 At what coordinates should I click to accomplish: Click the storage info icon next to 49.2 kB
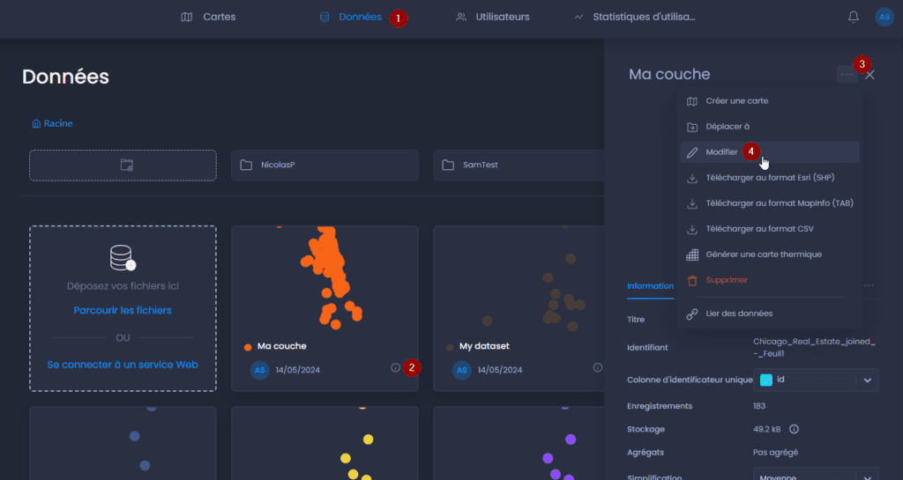click(795, 429)
